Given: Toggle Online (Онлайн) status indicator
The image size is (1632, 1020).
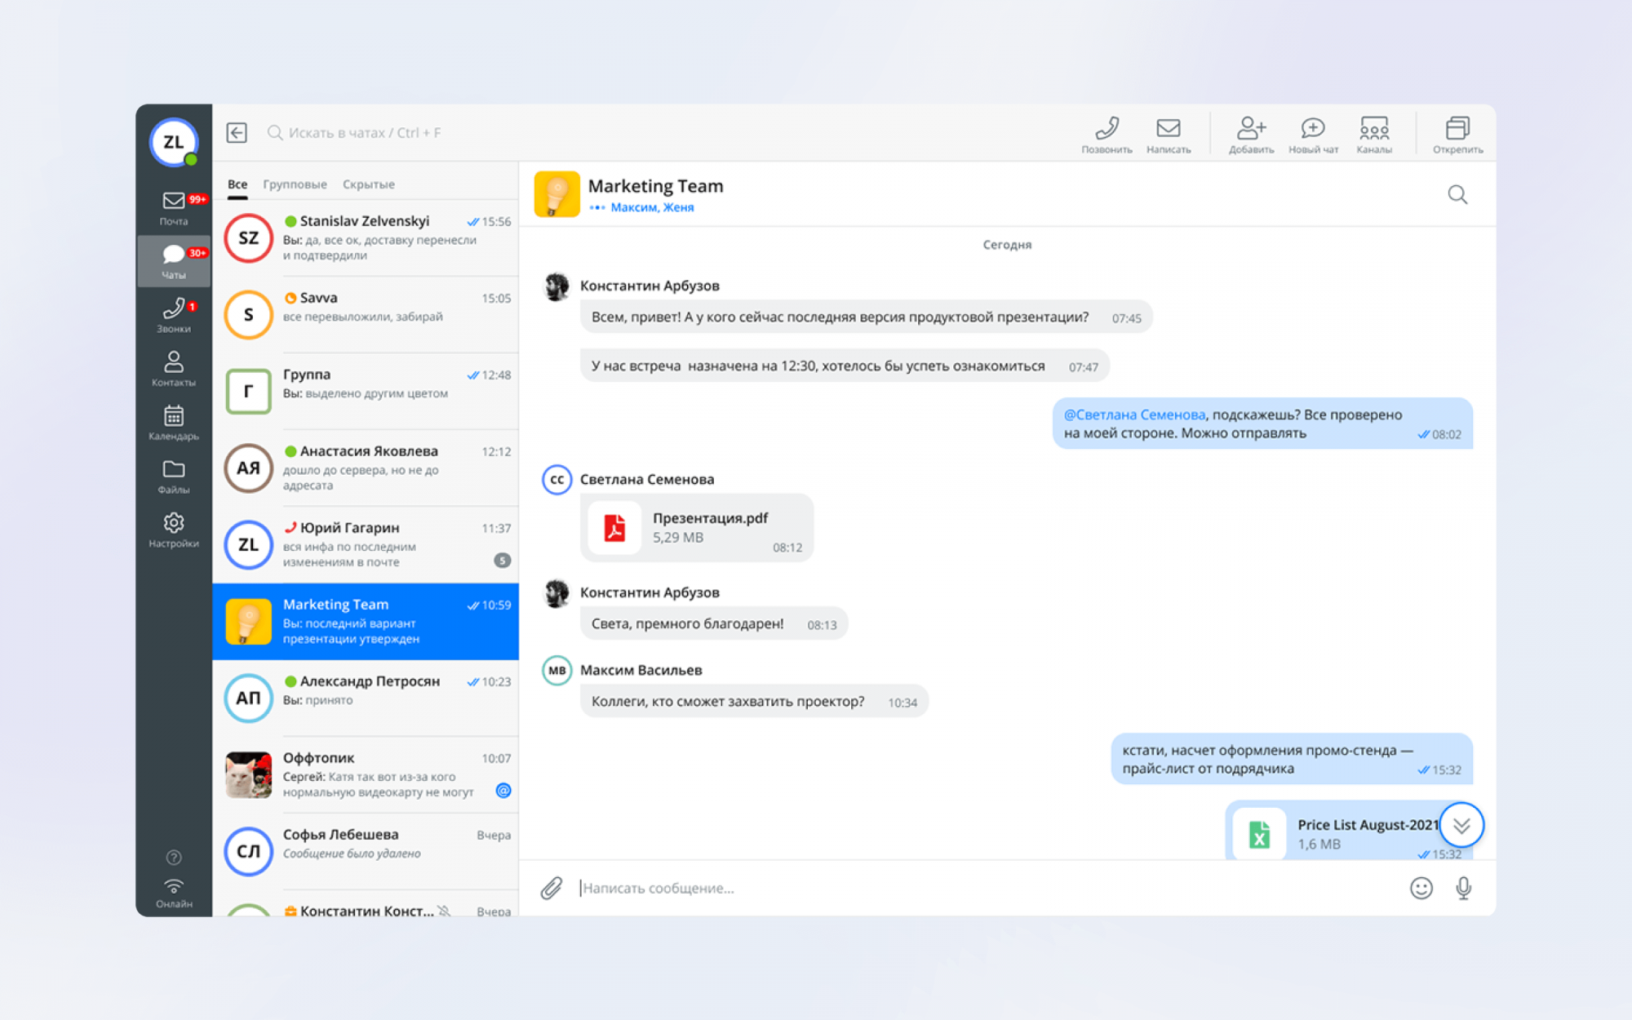Looking at the screenshot, I should (x=174, y=892).
